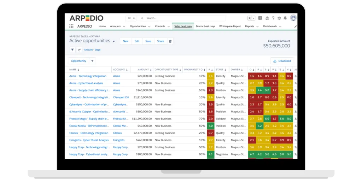Open the Active opportunities view dropdown
This screenshot has width=362, height=181.
point(113,42)
